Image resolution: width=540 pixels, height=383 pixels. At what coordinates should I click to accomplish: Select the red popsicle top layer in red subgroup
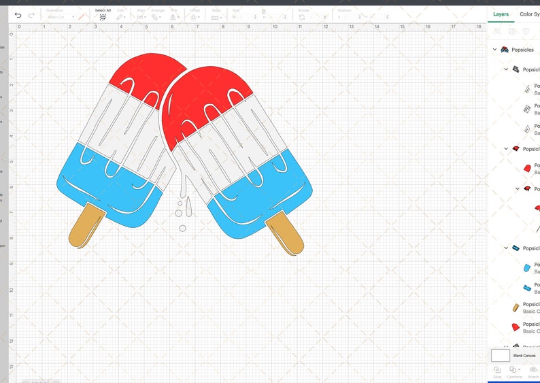(527, 169)
